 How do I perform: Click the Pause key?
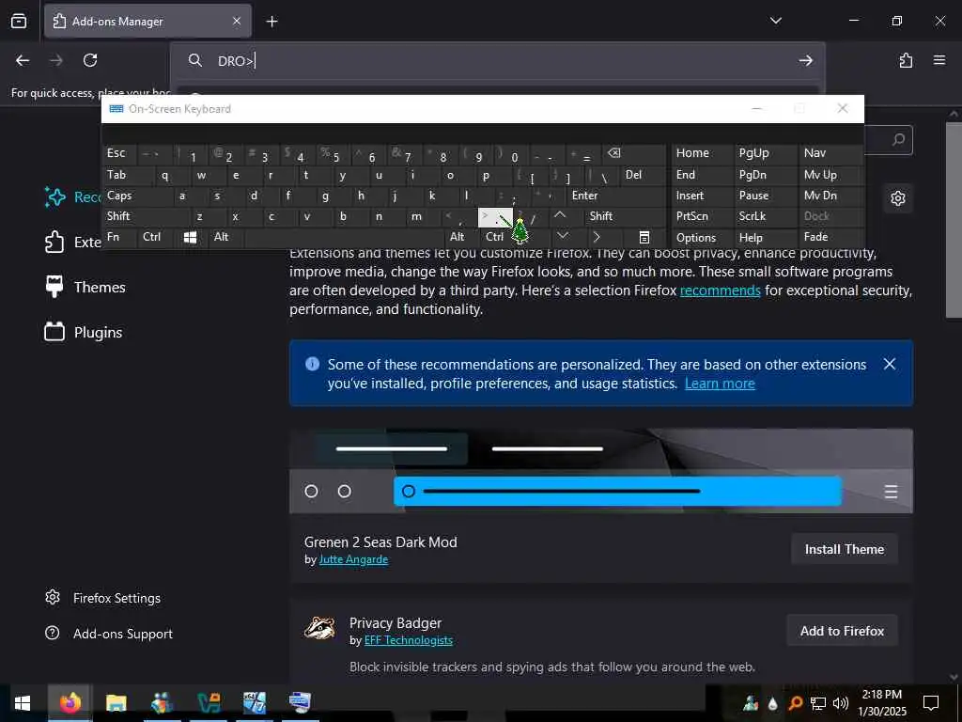point(765,196)
